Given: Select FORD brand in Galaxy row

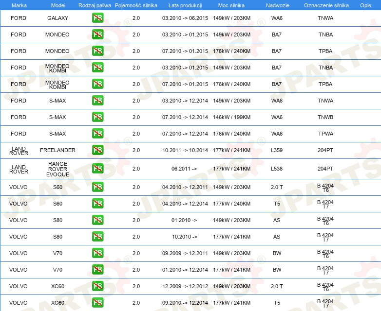Looking at the screenshot, I should pyautogui.click(x=19, y=18).
